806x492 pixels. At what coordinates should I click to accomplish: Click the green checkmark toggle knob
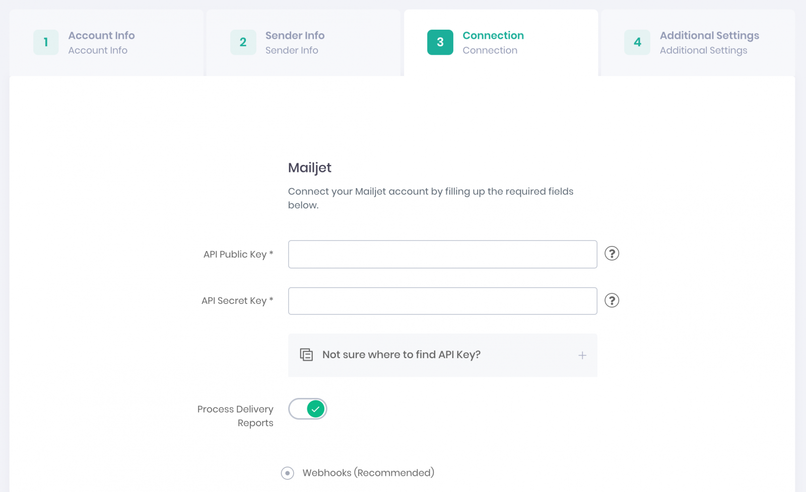click(x=315, y=409)
